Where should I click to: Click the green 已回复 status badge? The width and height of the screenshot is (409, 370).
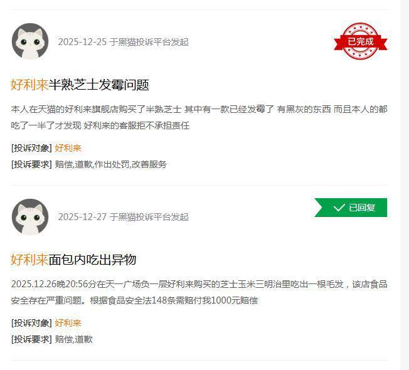(351, 208)
